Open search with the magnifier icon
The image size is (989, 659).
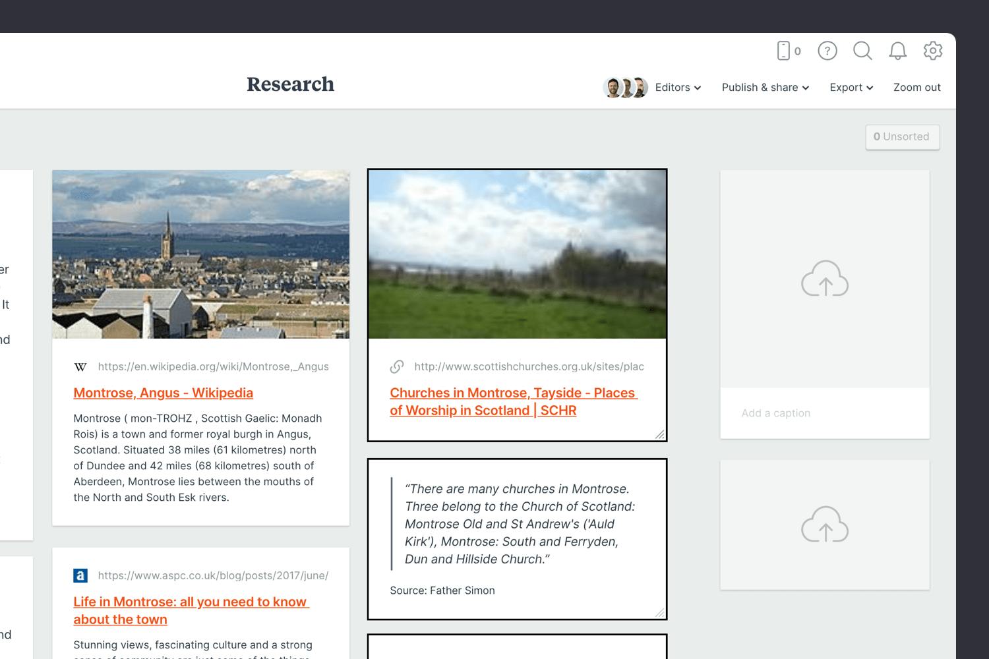(862, 51)
